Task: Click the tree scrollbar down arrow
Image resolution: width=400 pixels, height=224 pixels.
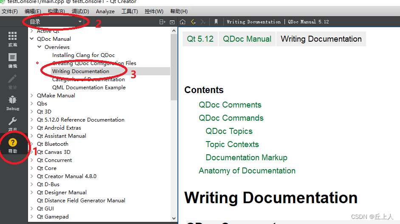Action: (174, 218)
